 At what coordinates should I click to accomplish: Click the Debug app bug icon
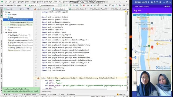point(71,5)
